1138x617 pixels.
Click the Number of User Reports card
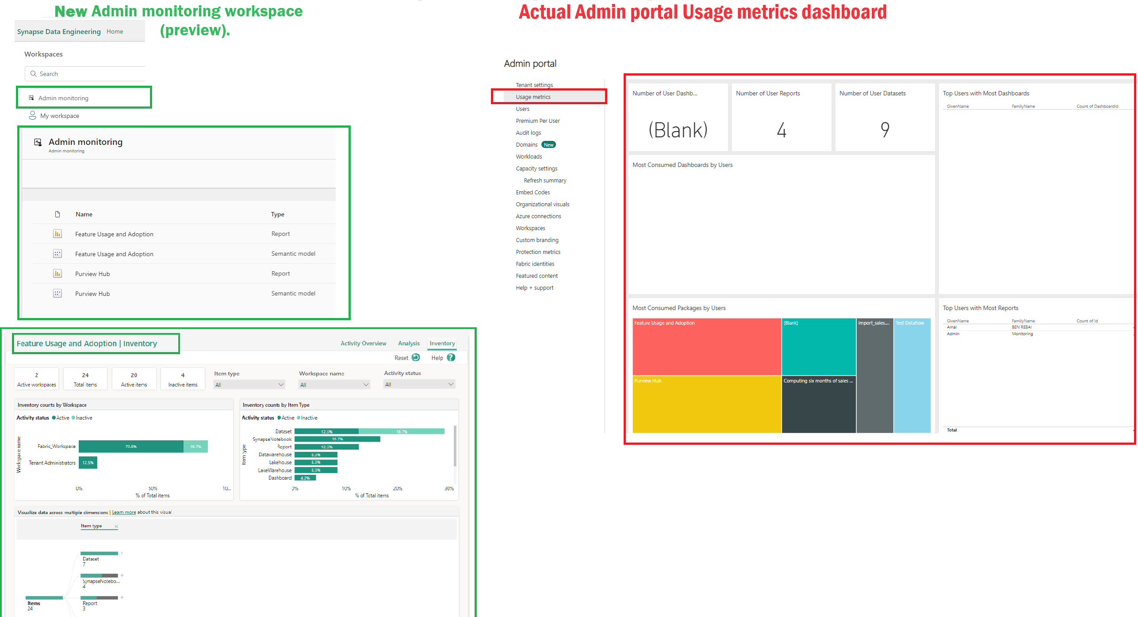782,117
